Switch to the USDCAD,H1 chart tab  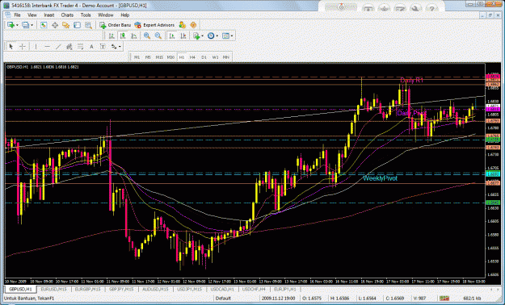(x=222, y=289)
